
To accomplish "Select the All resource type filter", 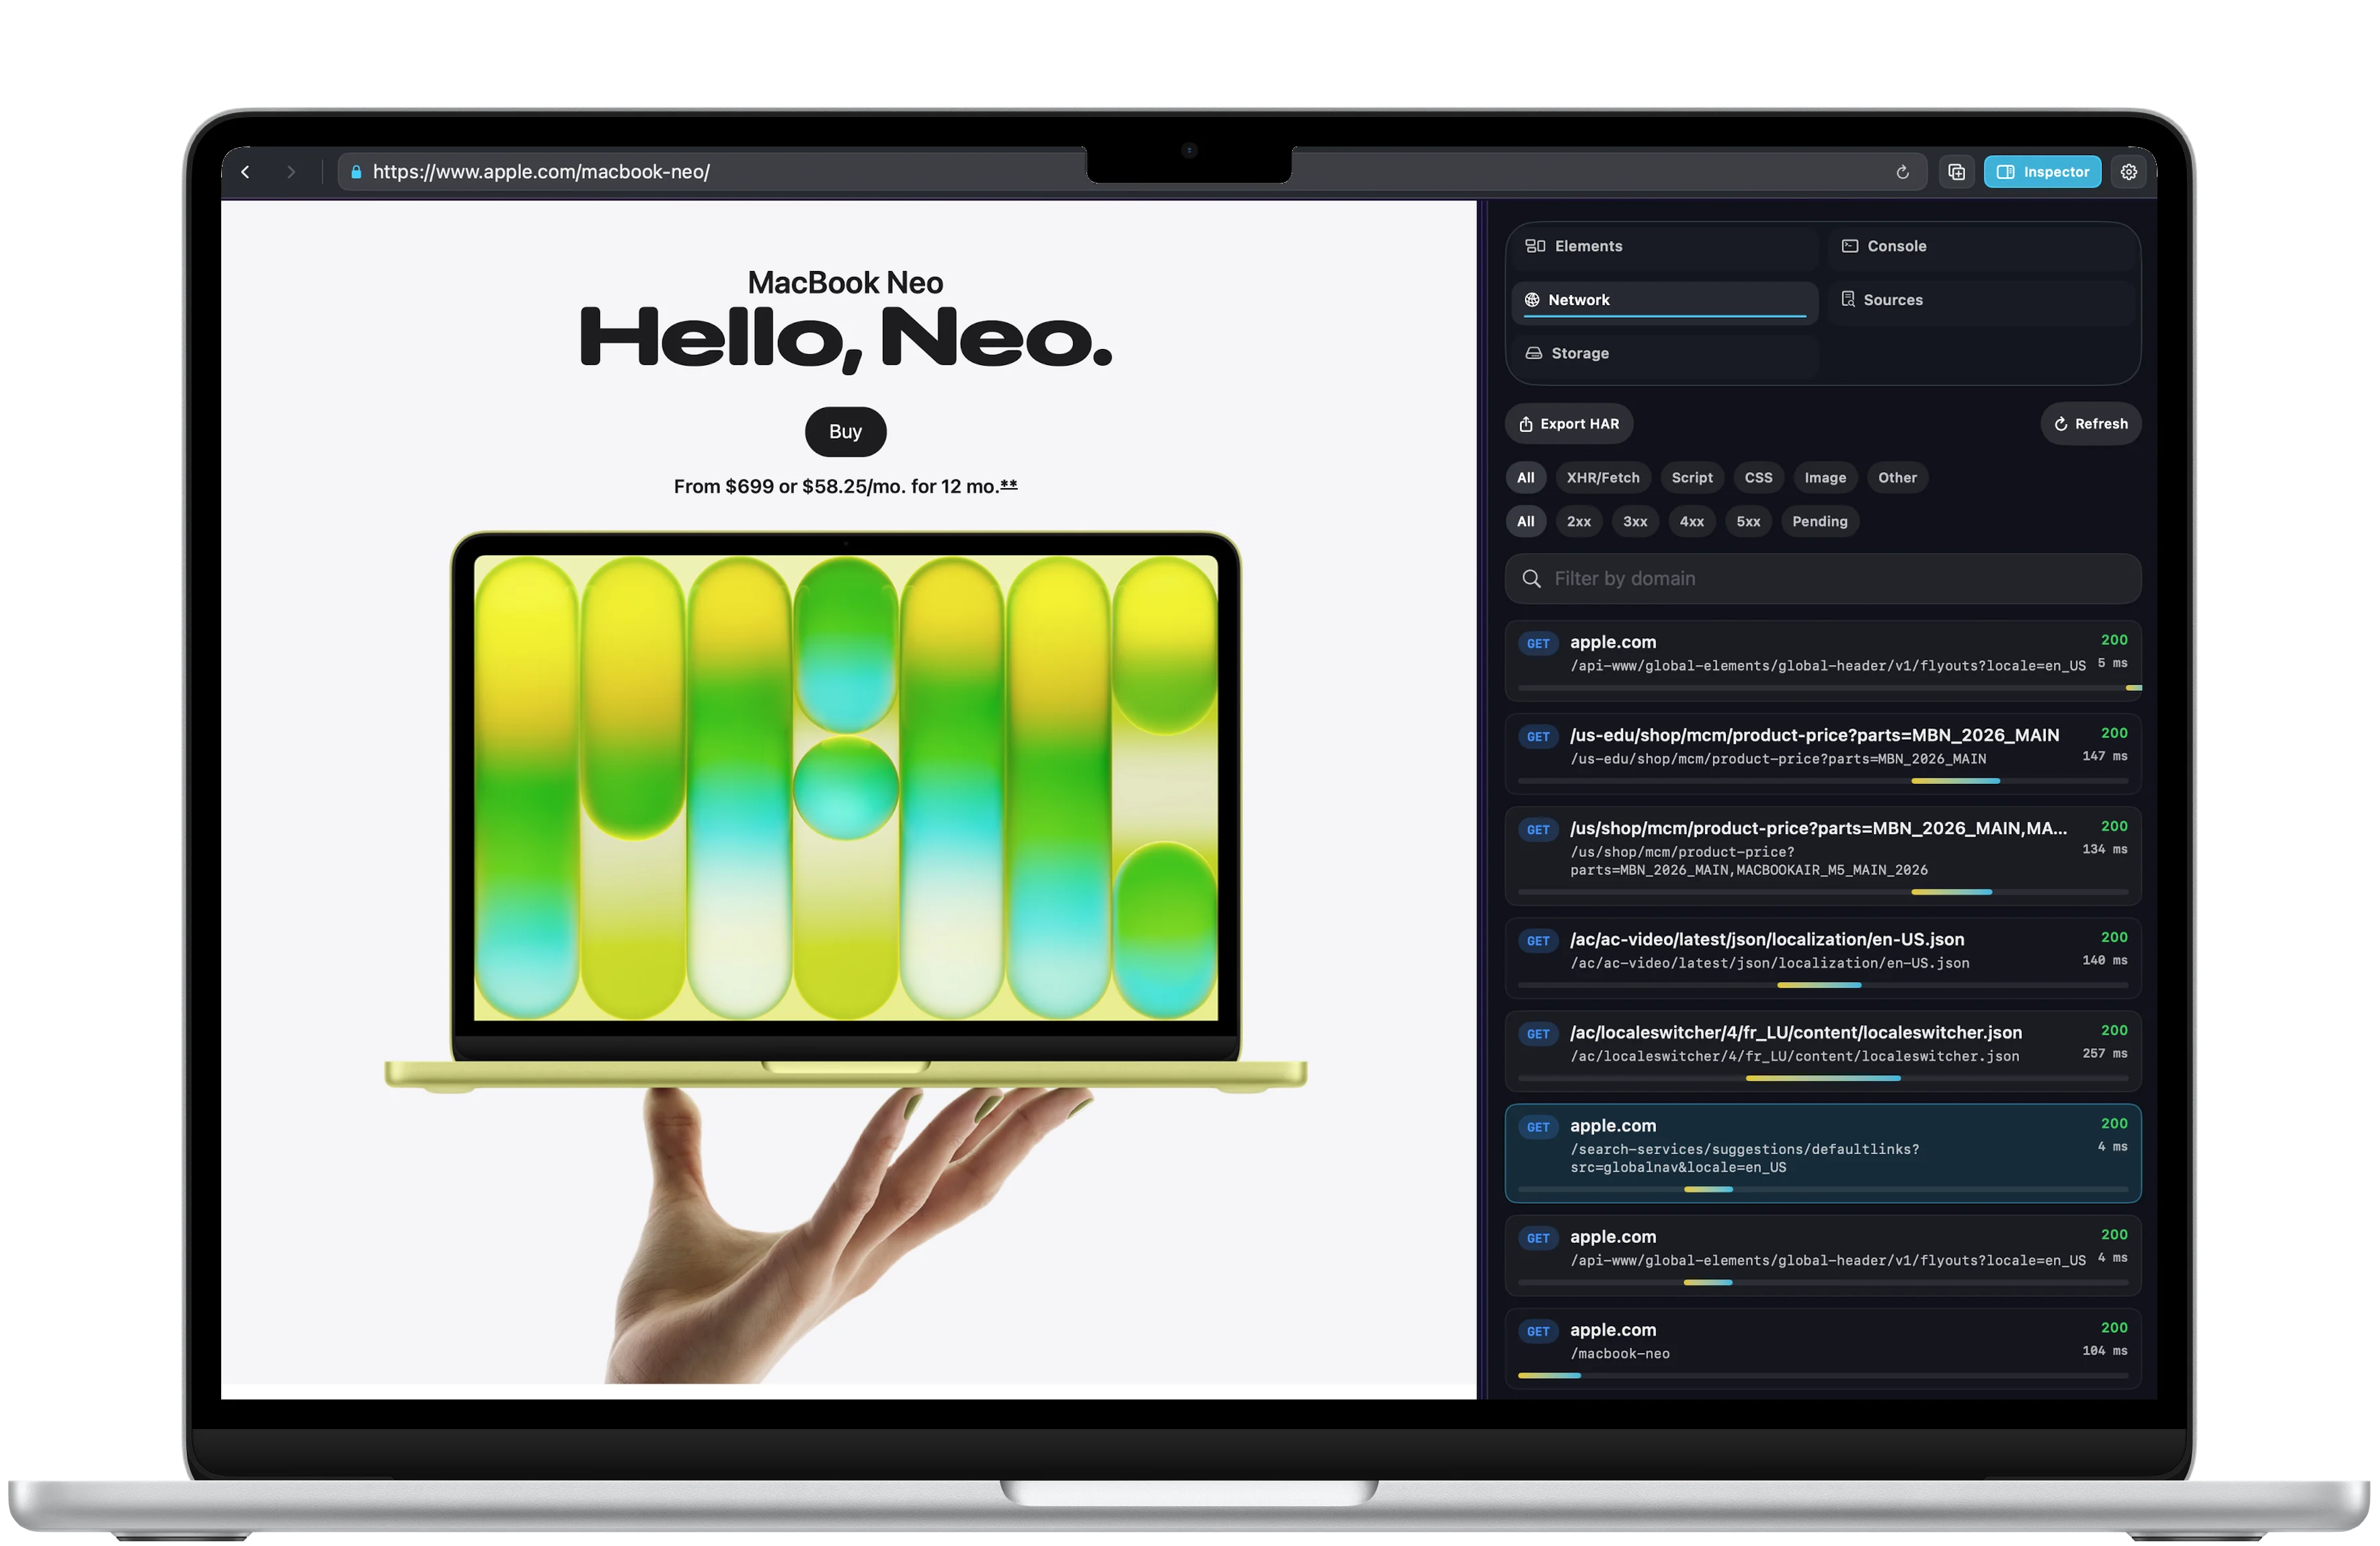I will tap(1525, 478).
